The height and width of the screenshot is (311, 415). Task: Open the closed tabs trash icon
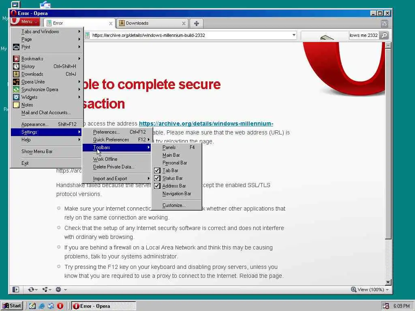tap(385, 23)
